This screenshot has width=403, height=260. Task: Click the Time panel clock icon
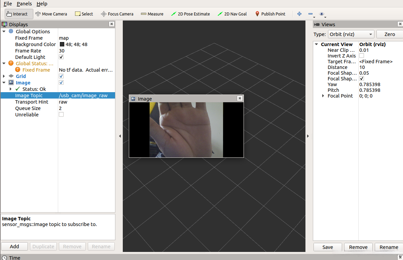click(4, 258)
